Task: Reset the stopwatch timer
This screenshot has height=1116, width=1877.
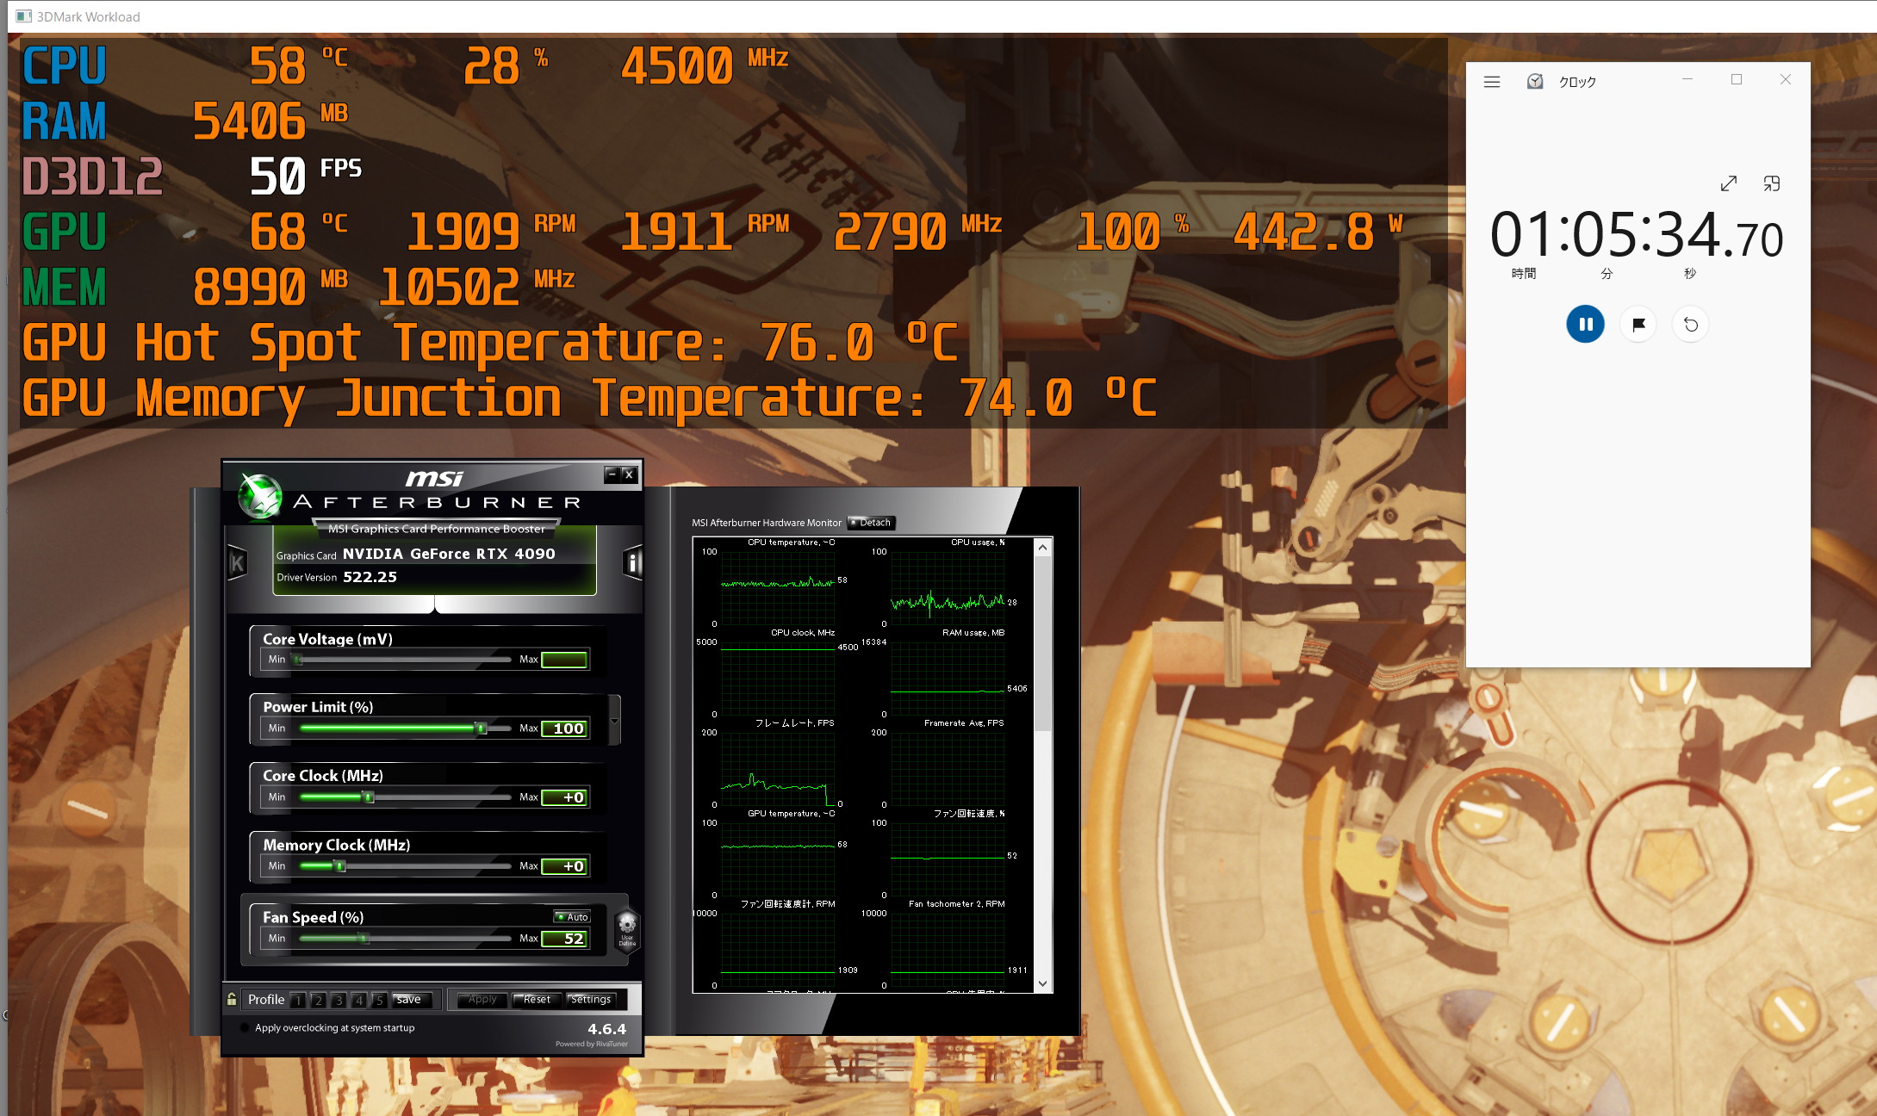Action: pyautogui.click(x=1691, y=325)
